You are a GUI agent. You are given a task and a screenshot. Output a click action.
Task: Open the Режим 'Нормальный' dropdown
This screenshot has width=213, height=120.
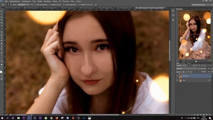click(23, 5)
